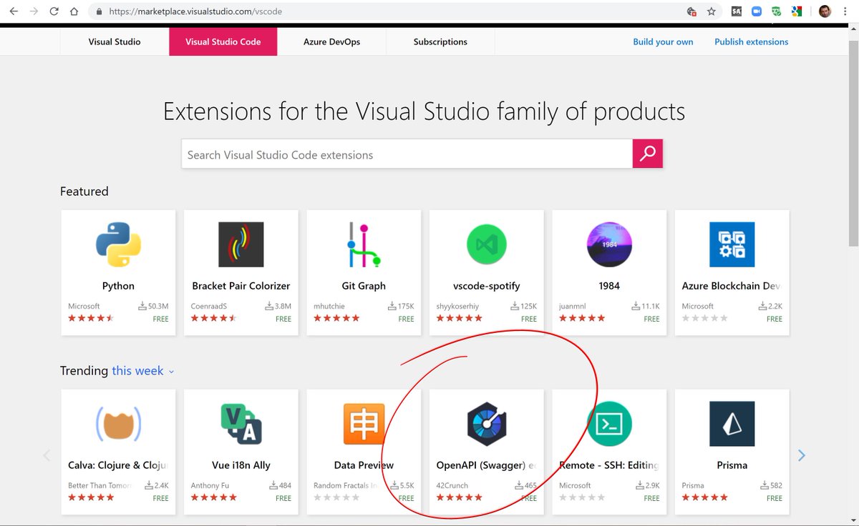Click the Python card star rating

point(91,318)
